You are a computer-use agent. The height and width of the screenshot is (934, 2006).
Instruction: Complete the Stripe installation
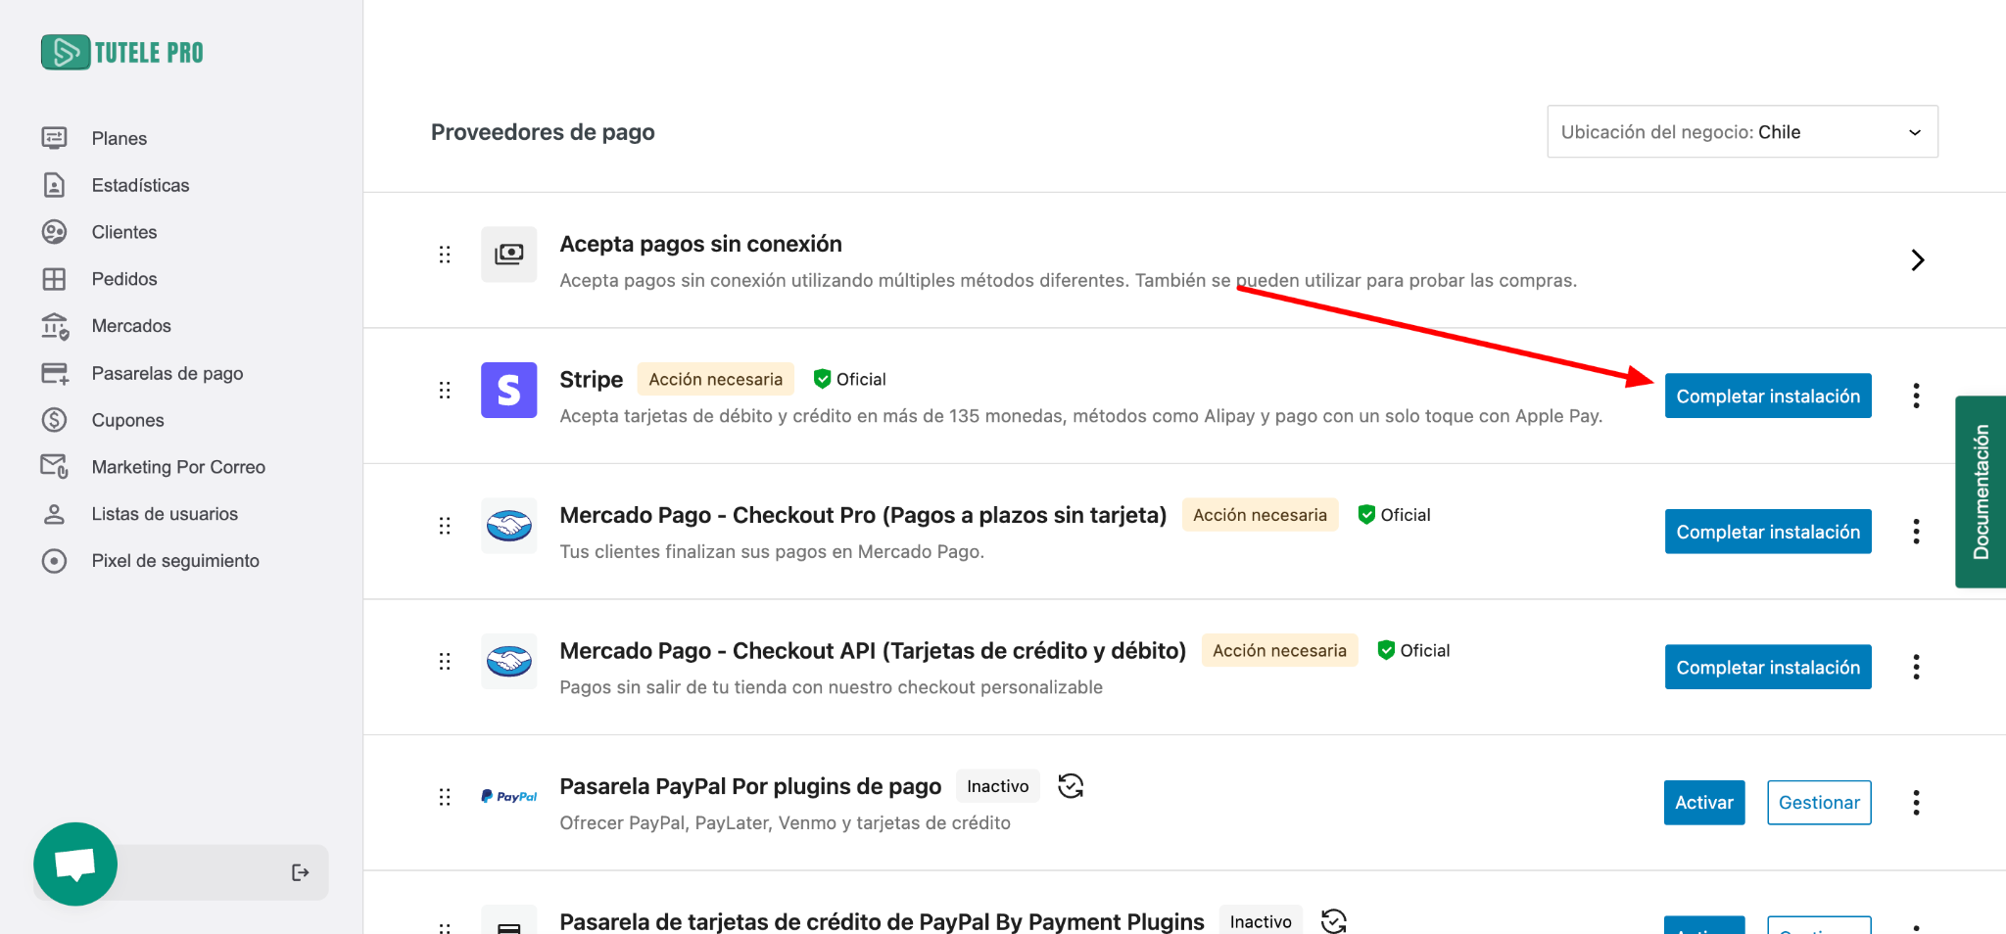(x=1768, y=396)
